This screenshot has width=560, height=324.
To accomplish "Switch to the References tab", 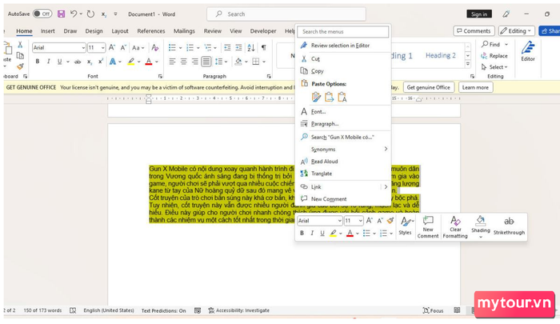I will 151,31.
